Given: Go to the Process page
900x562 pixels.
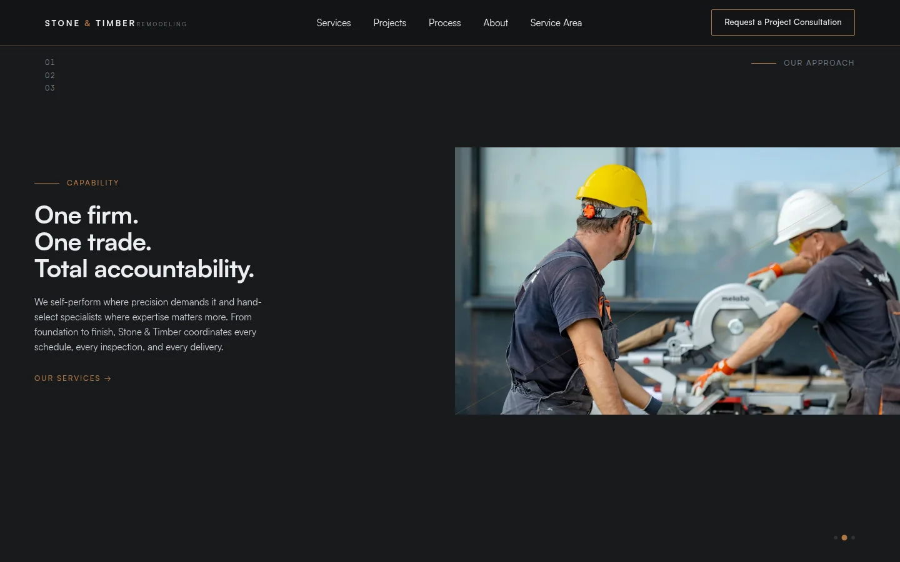Looking at the screenshot, I should [x=444, y=23].
